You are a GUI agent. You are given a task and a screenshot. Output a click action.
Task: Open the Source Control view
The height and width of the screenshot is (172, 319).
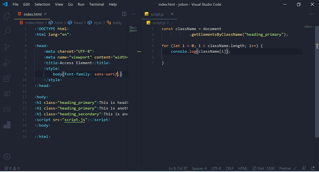[x=7, y=47]
